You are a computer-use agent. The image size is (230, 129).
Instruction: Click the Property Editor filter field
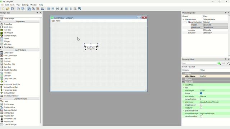(x=199, y=63)
